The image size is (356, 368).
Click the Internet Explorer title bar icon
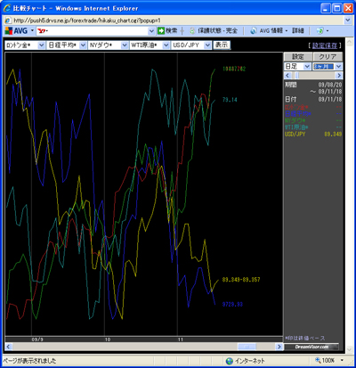point(7,8)
